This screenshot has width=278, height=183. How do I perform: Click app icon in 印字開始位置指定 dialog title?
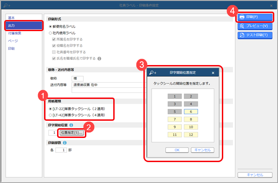pos(153,72)
